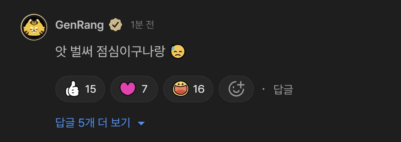Click the sweating face emoji in comment
The width and height of the screenshot is (401, 142).
click(177, 52)
